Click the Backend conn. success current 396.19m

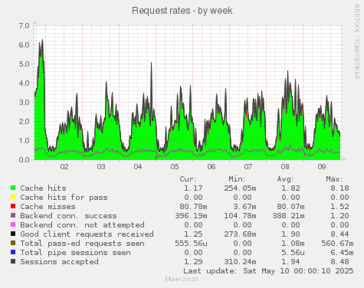(x=192, y=216)
